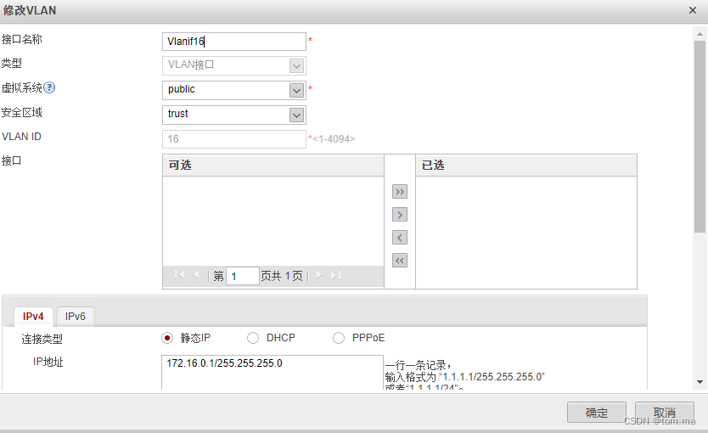Viewport: 708px width, 433px height.
Task: Move one interface to selected list
Action: pos(400,215)
